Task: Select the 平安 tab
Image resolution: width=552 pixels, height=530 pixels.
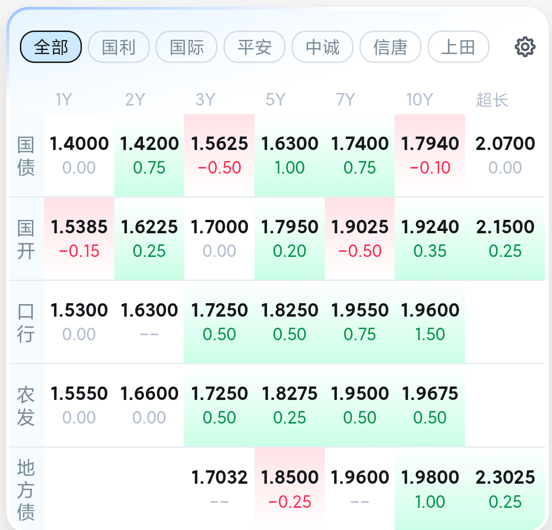Action: coord(254,47)
